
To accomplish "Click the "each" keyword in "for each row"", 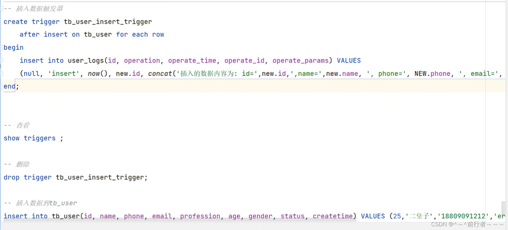I will click(x=140, y=35).
